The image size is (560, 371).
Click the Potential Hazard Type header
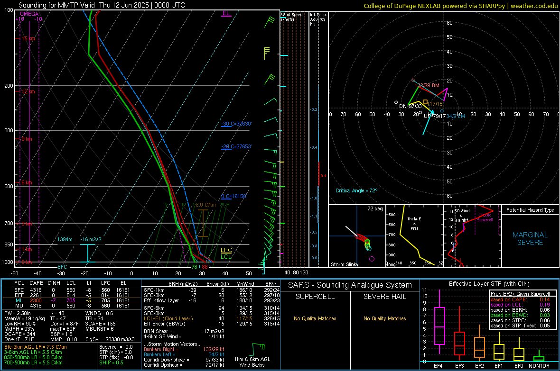tap(530, 210)
